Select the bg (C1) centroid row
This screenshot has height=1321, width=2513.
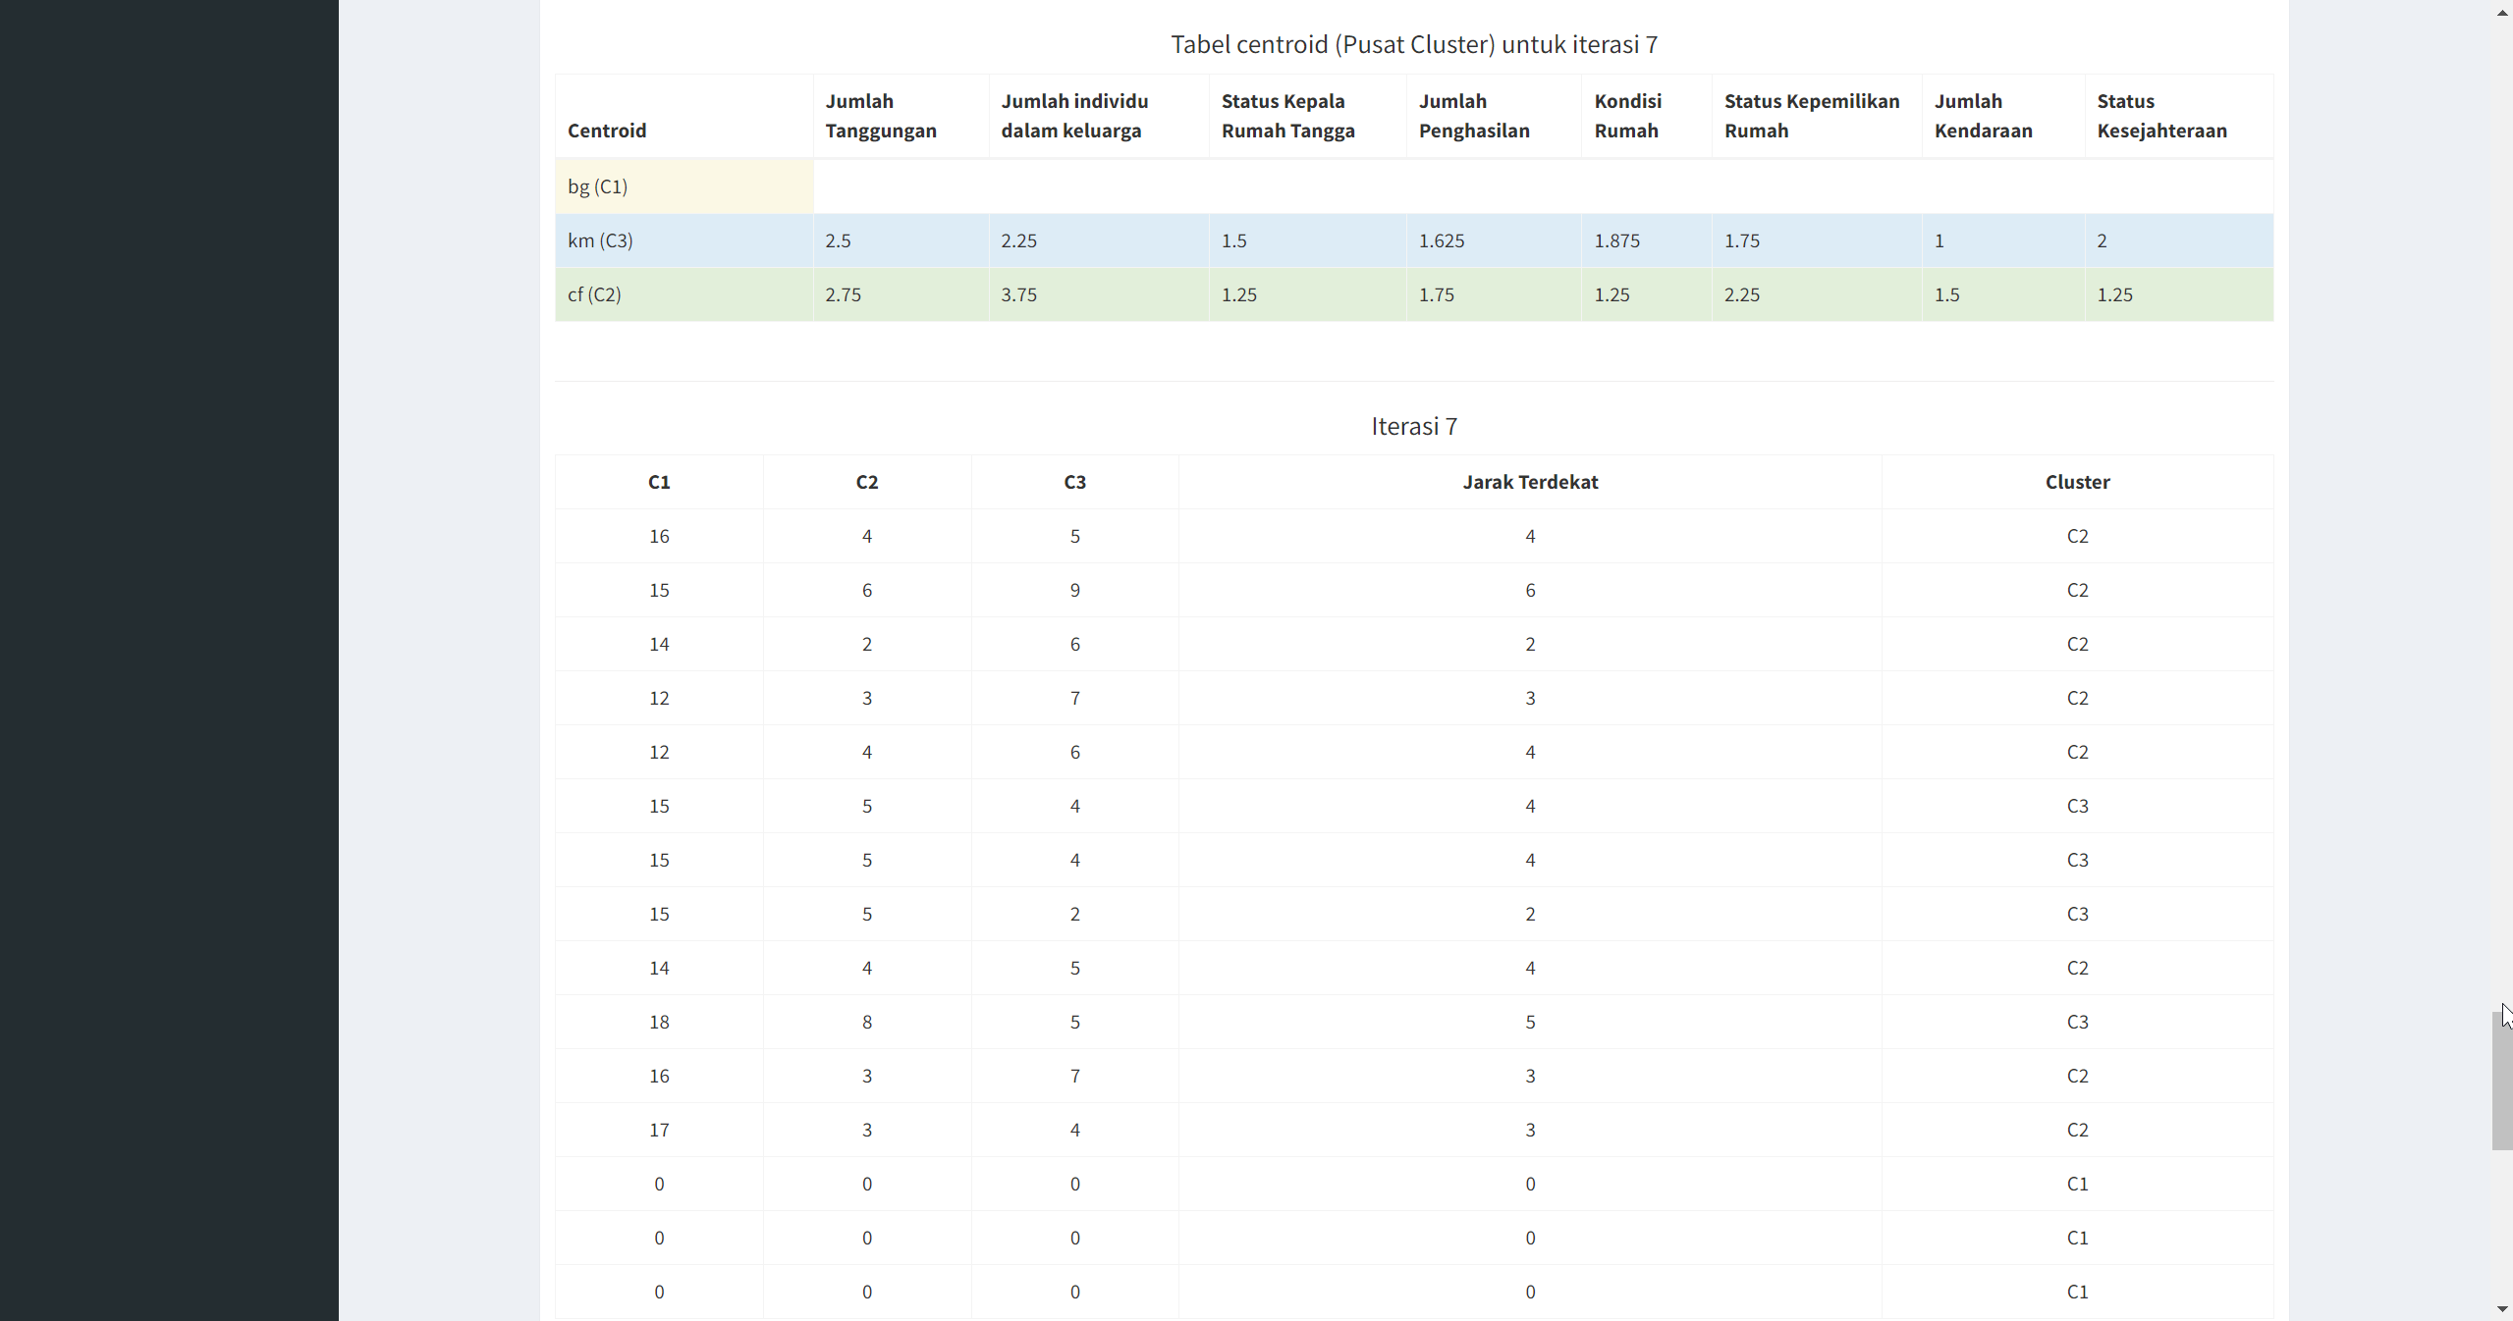pos(598,186)
